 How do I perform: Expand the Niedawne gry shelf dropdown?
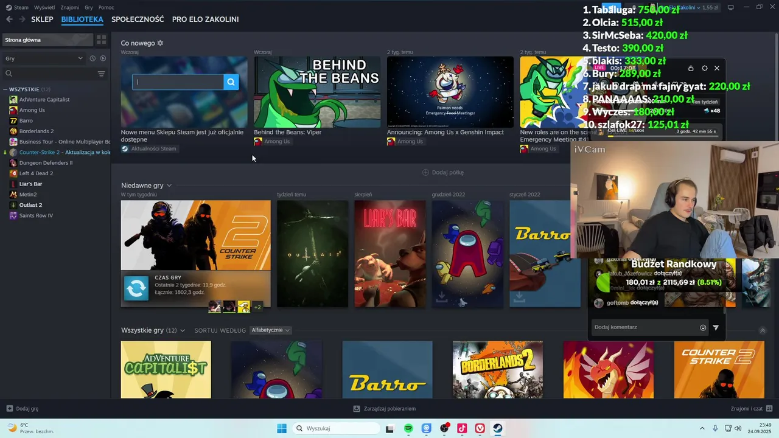point(169,186)
